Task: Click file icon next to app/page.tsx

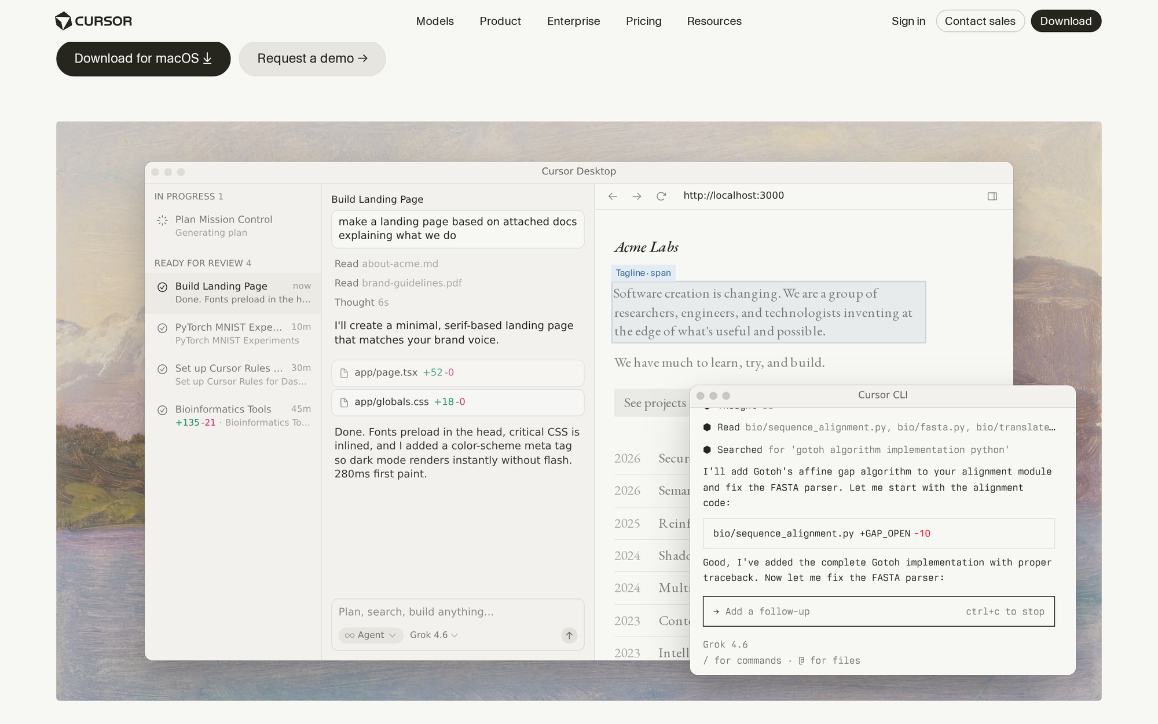Action: point(344,373)
